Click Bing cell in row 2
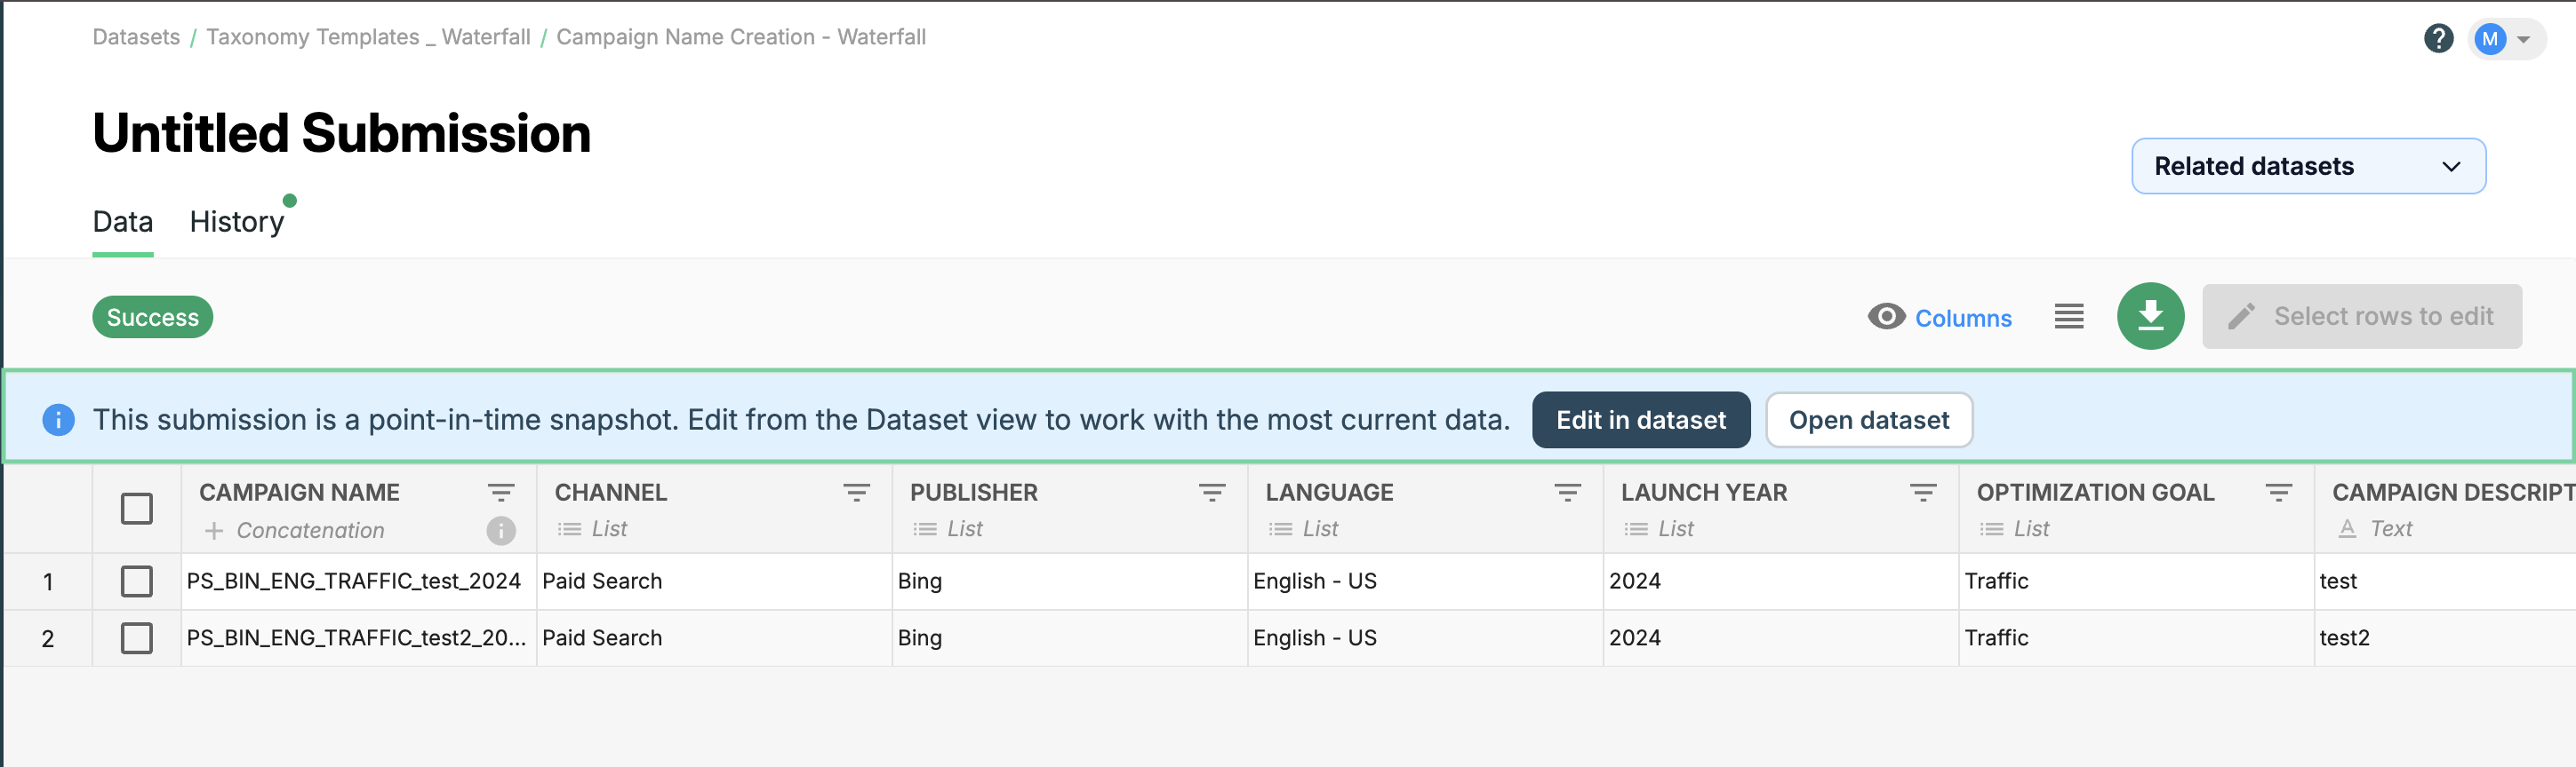The width and height of the screenshot is (2576, 767). [1070, 638]
